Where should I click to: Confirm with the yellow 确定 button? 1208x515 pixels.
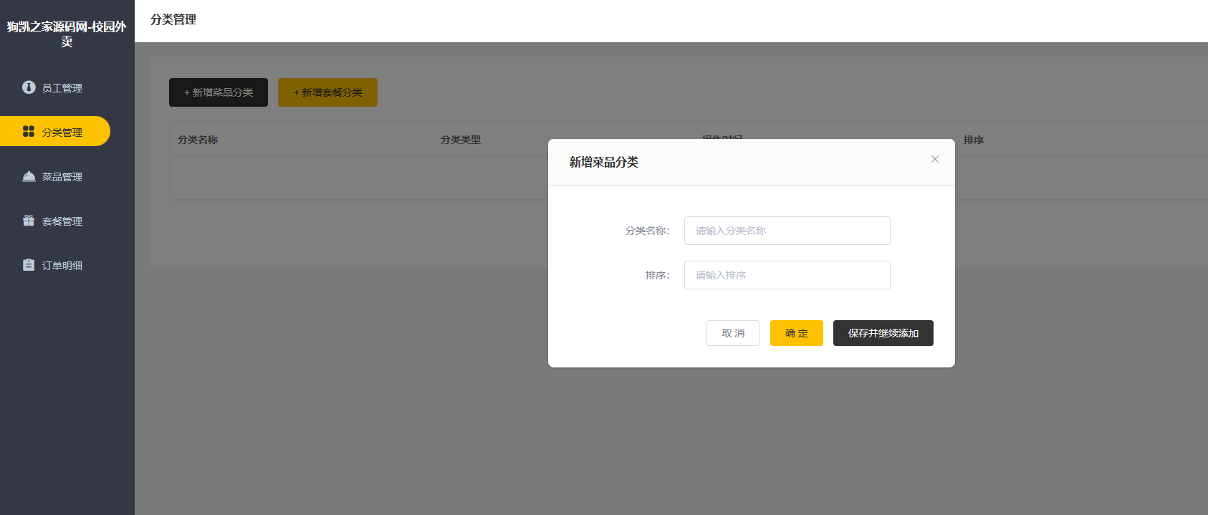point(796,333)
